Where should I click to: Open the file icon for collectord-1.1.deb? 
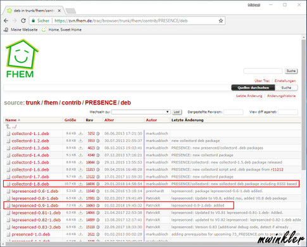click(8, 134)
